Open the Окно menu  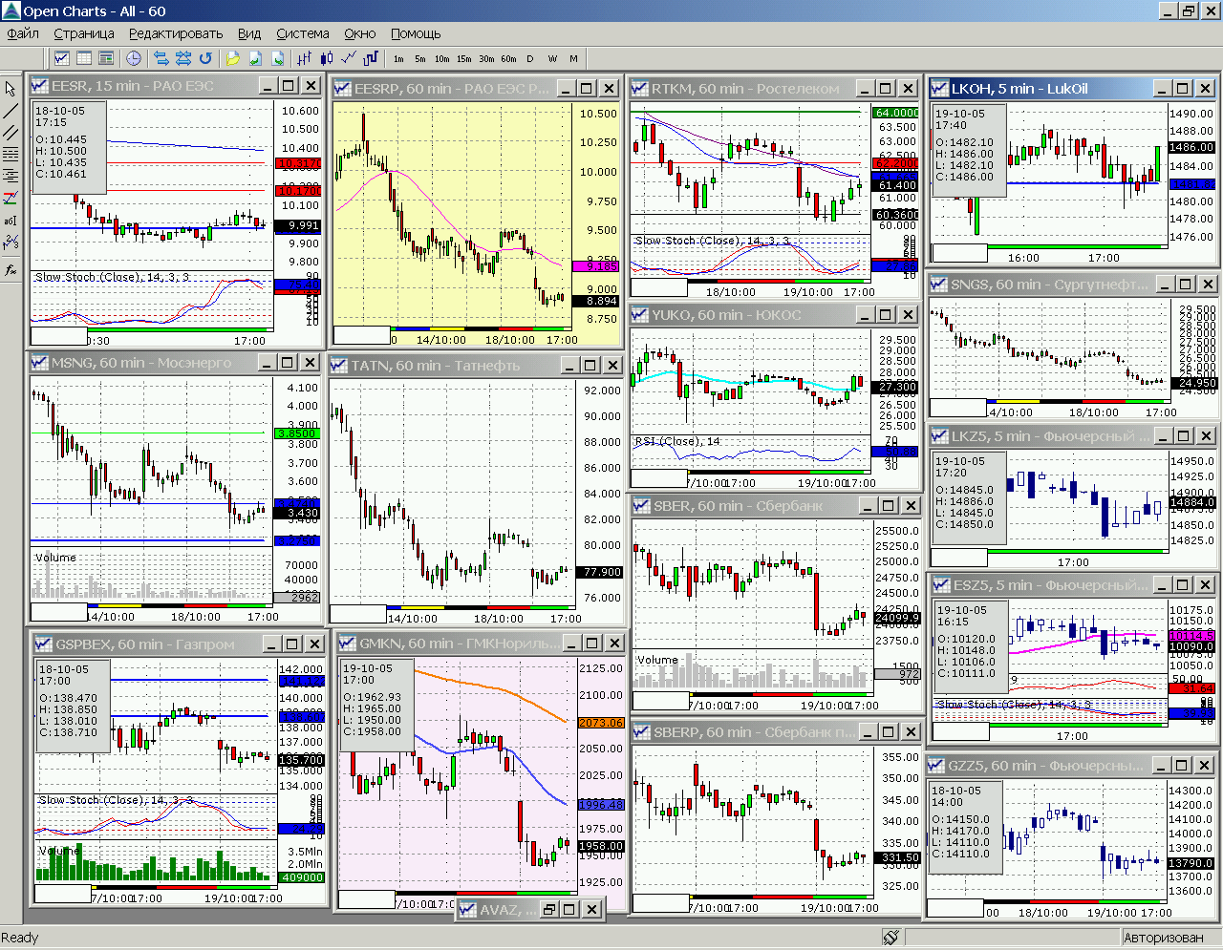click(360, 33)
